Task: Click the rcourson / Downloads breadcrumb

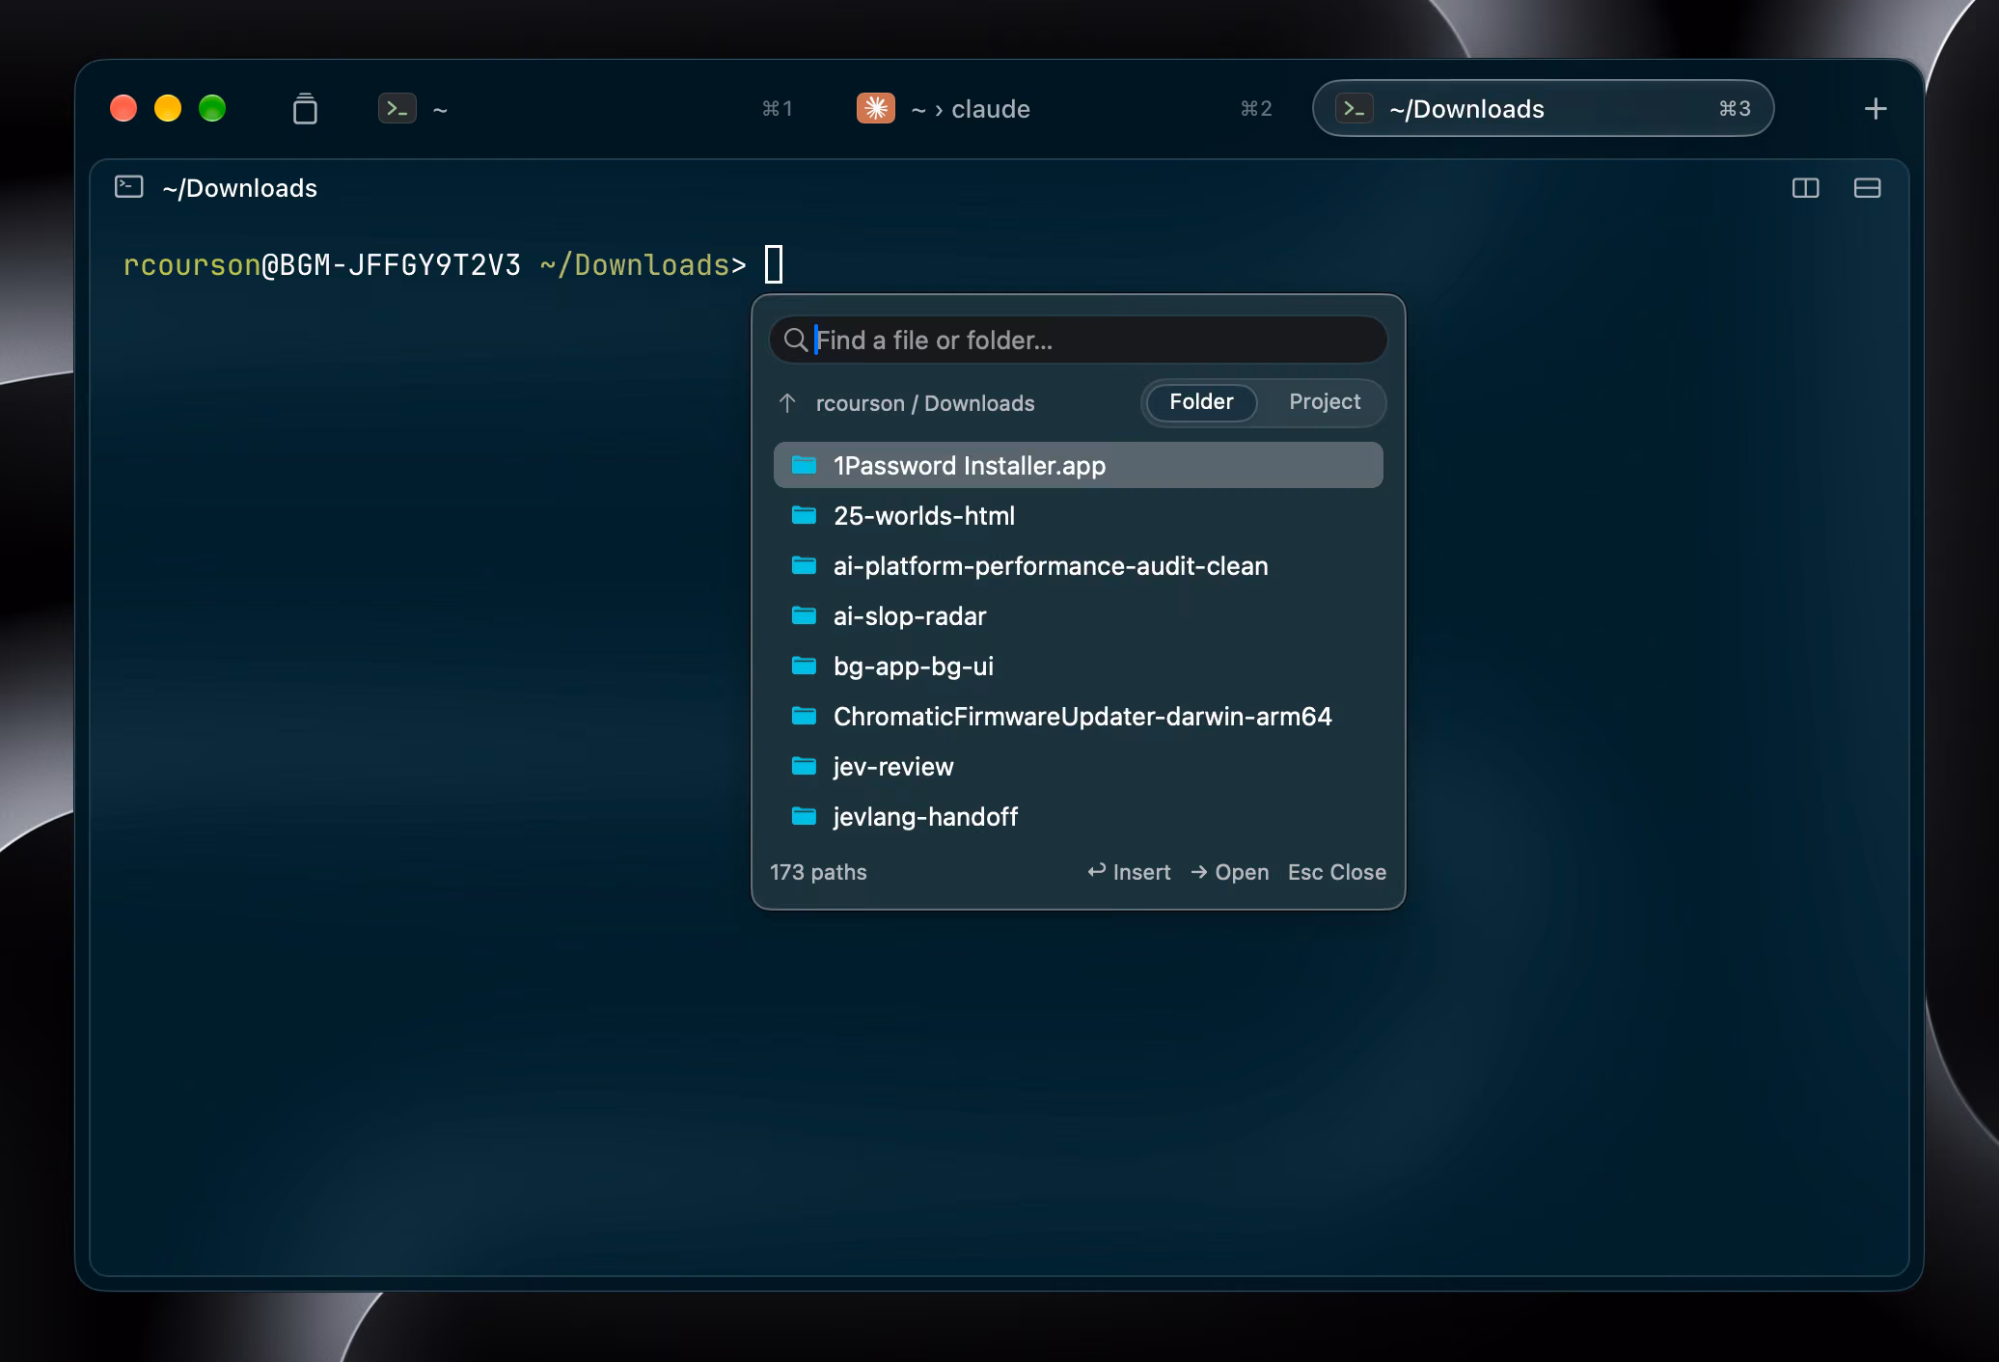Action: point(924,403)
